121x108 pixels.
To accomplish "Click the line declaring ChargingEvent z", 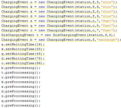I will [59, 21].
